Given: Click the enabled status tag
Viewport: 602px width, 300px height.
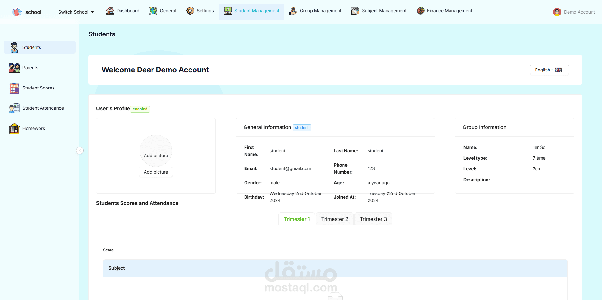Looking at the screenshot, I should click(140, 109).
